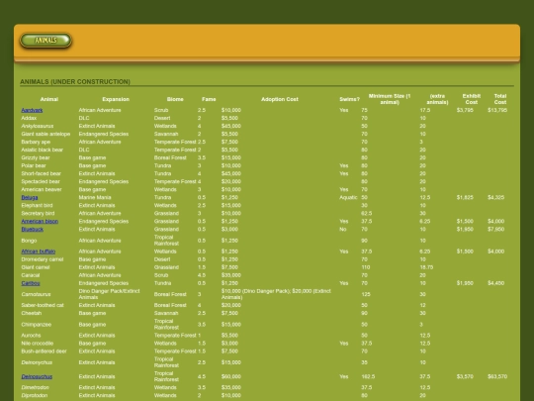The height and width of the screenshot is (401, 534).
Task: Click the 'Aquatic' cell in the Beluga row
Action: click(x=348, y=197)
